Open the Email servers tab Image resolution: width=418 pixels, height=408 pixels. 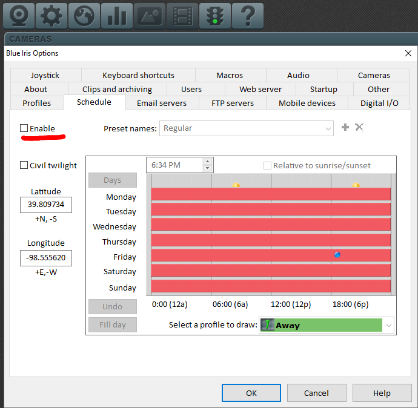coord(162,103)
